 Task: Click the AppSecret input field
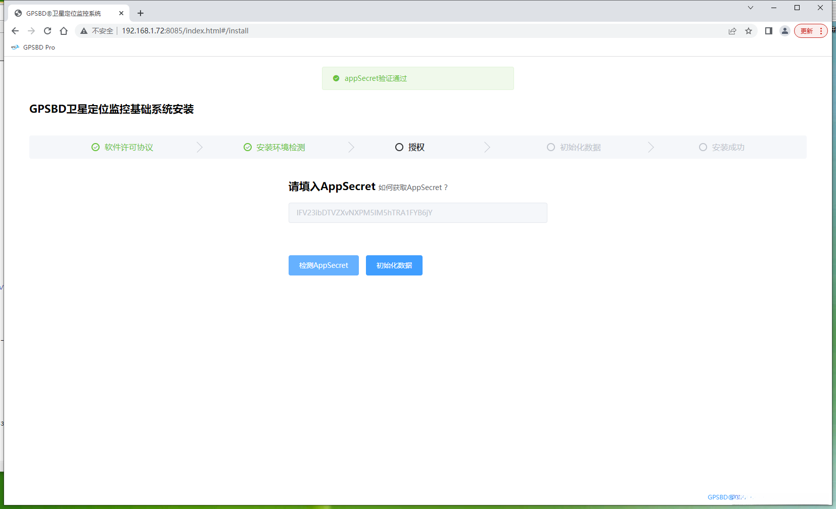click(417, 213)
